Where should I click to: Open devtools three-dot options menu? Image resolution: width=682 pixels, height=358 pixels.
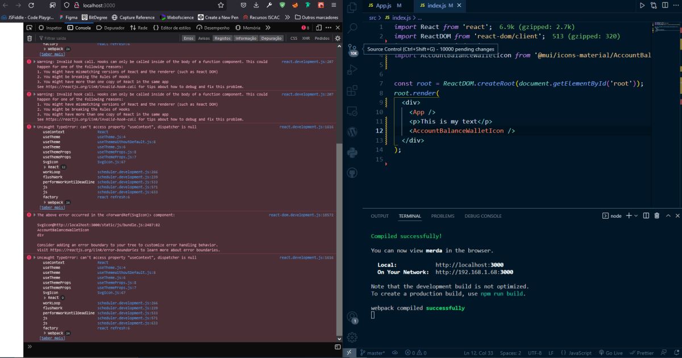click(328, 27)
